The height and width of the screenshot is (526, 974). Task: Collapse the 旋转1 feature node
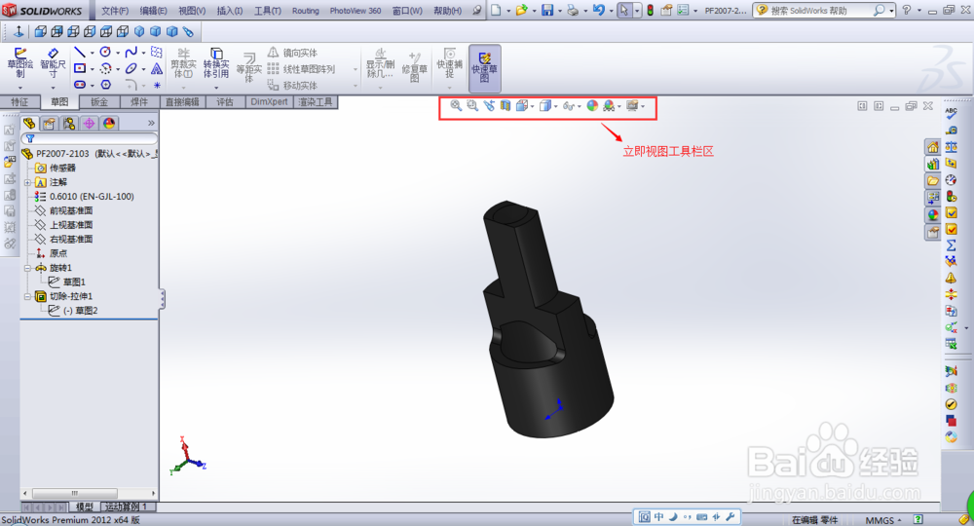tap(27, 268)
